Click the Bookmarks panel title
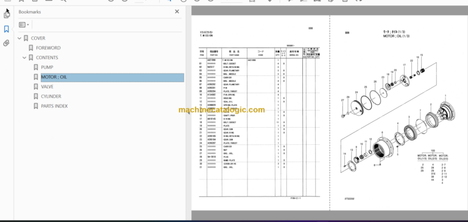Image resolution: width=468 pixels, height=222 pixels. coord(29,12)
